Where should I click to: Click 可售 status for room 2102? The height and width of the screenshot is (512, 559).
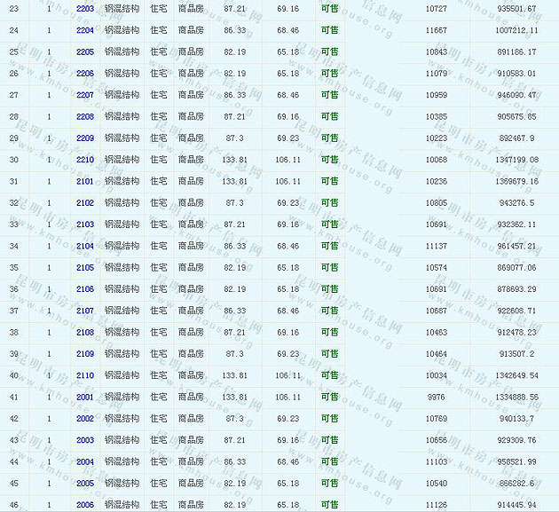pyautogui.click(x=329, y=202)
